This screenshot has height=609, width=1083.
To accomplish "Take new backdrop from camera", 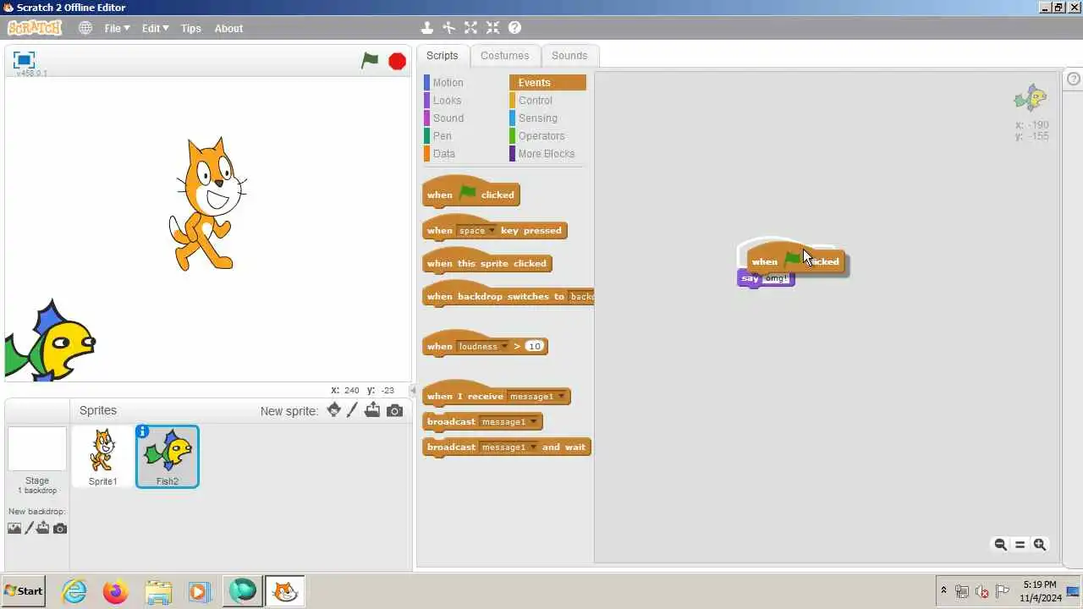I will pyautogui.click(x=60, y=528).
